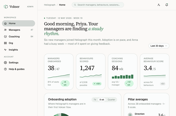This screenshot has width=176, height=116.
Task: Click the Heliograph breadcrumb link
Action: tap(50, 5)
